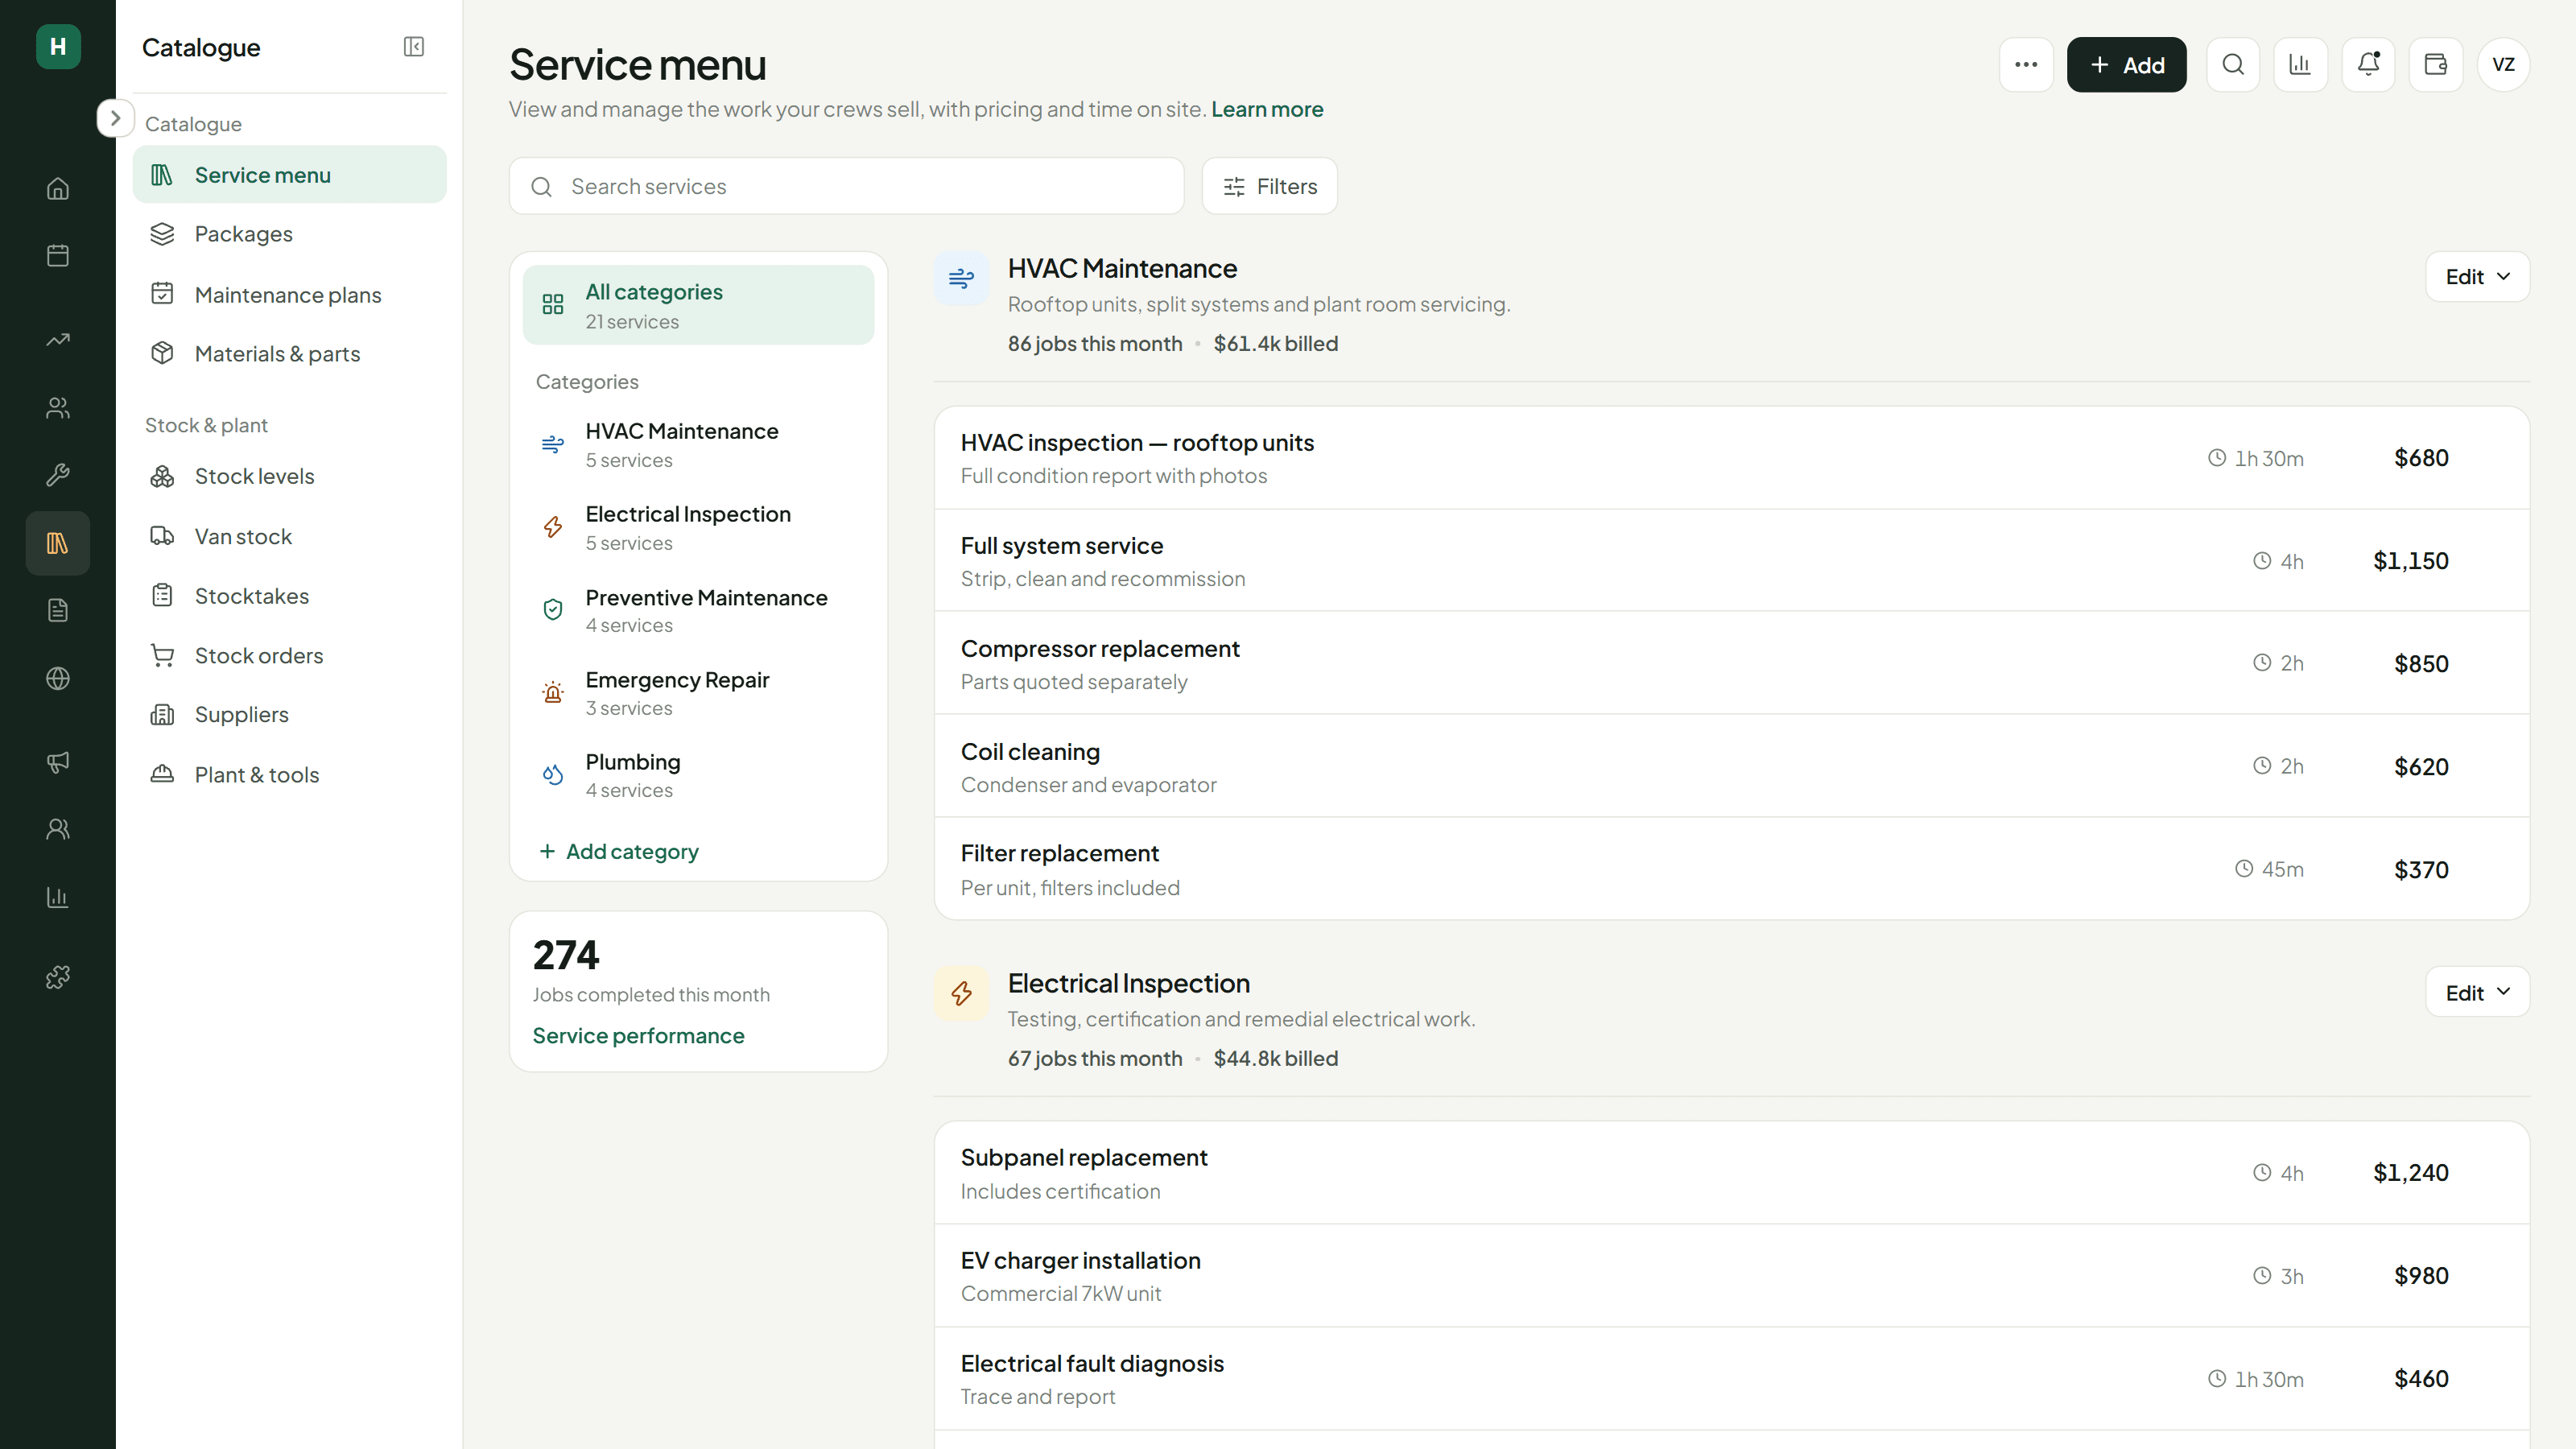The height and width of the screenshot is (1449, 2576).
Task: Open the globe icon in the rail
Action: pos(58,678)
